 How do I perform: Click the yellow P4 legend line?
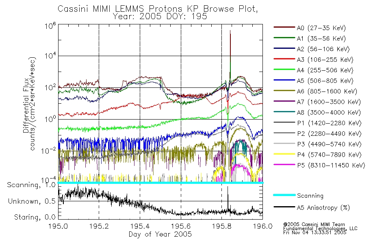(x=284, y=154)
